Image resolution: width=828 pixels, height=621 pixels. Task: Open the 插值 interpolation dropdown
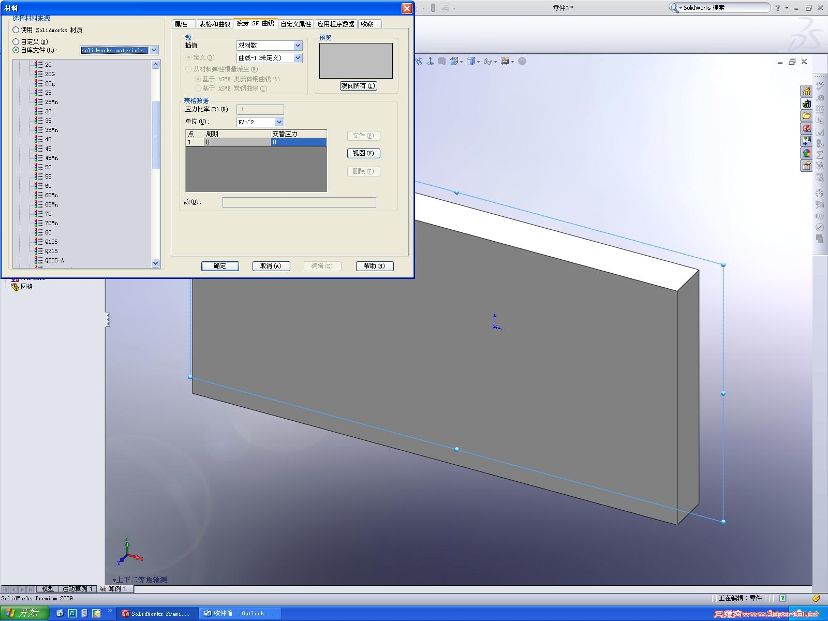[x=298, y=46]
